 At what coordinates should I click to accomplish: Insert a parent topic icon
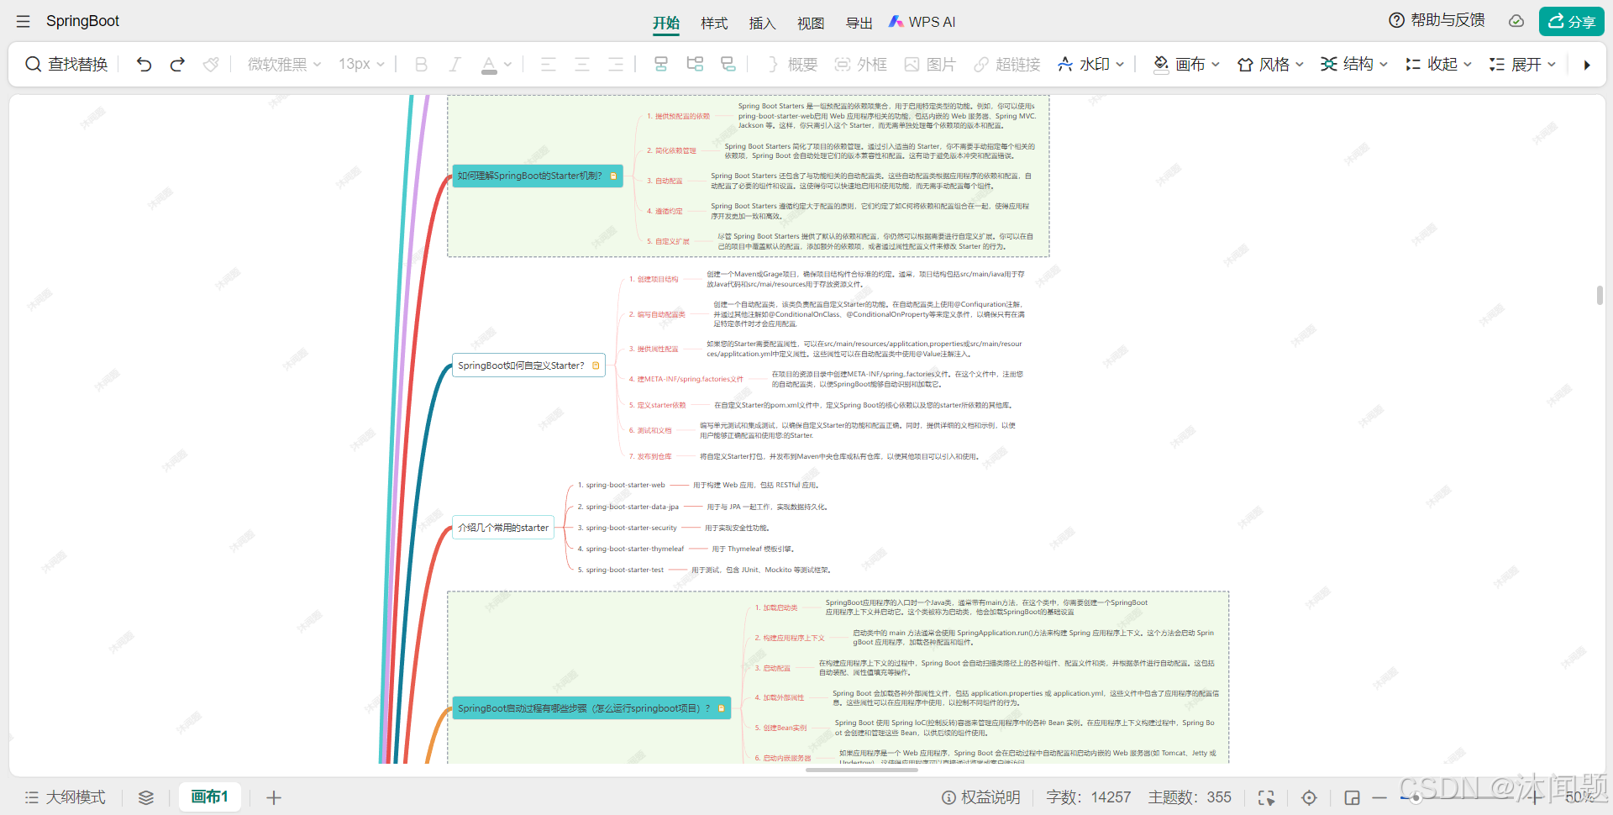click(728, 64)
